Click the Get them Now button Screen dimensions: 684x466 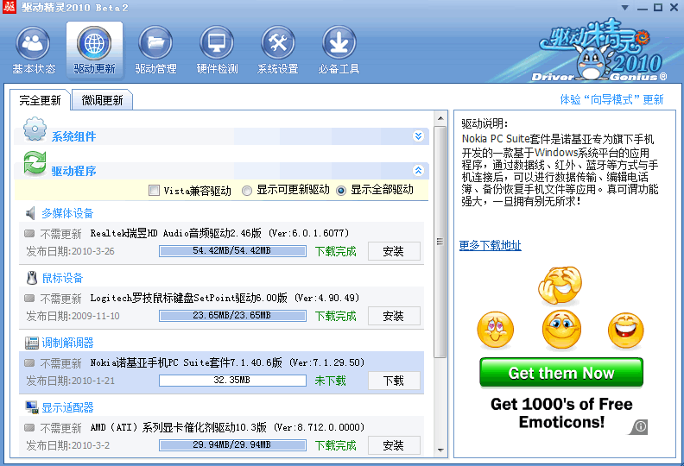(561, 373)
